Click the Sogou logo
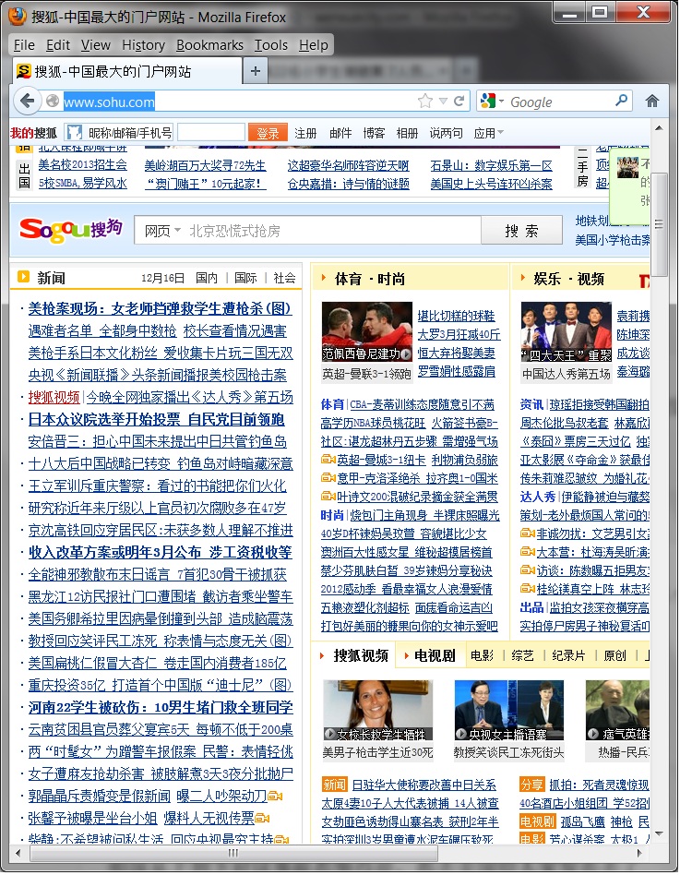This screenshot has width=680, height=875. coord(71,229)
